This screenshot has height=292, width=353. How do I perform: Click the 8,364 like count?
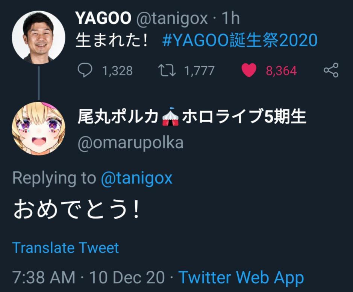281,70
